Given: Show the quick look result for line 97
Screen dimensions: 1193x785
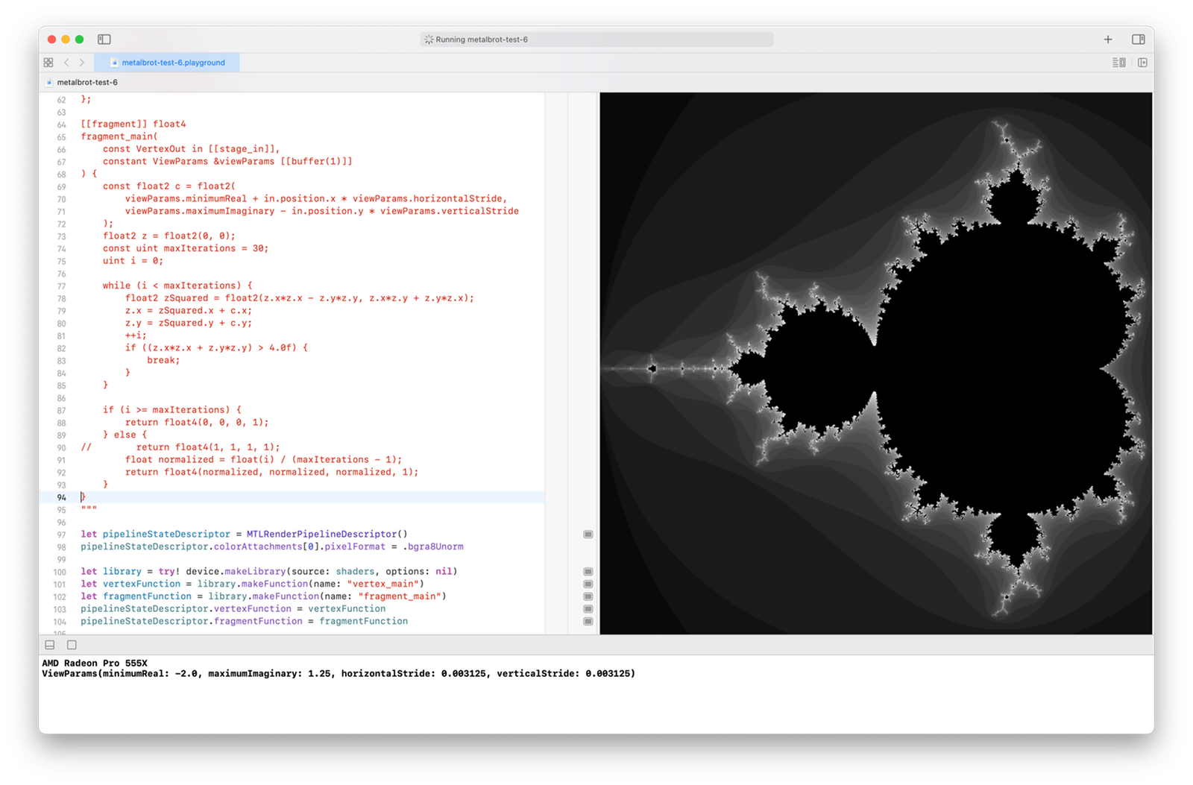Looking at the screenshot, I should pyautogui.click(x=588, y=535).
